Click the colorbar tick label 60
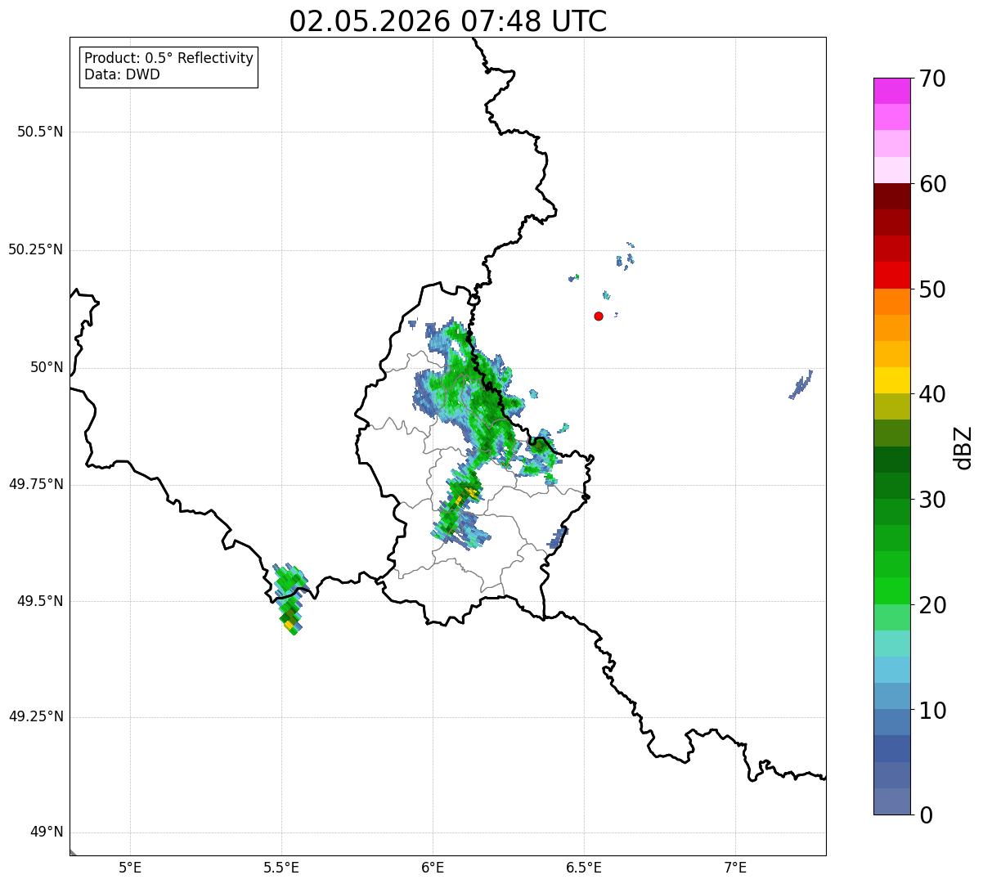983x884 pixels. (932, 184)
